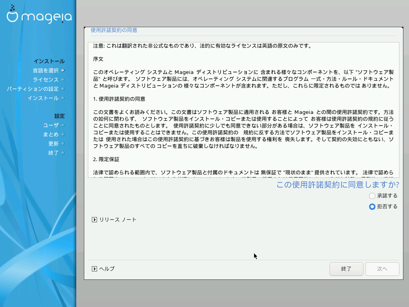Click the Mageia logo in sidebar

pyautogui.click(x=39, y=14)
